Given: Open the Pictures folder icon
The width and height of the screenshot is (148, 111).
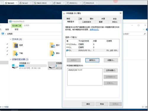Looking at the screenshot, I should click(x=52, y=45).
